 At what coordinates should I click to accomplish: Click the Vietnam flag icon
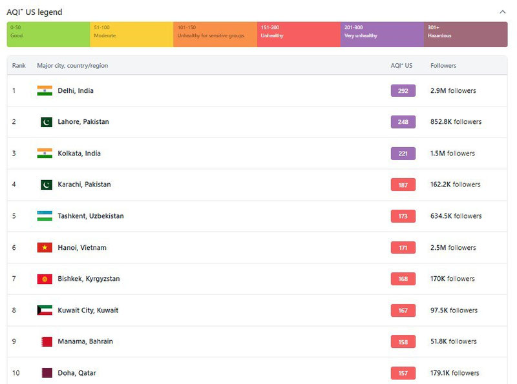(45, 248)
